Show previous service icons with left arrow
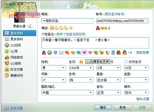 coord(129,53)
